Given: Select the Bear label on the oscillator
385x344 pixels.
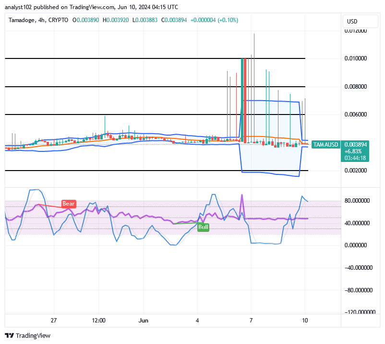Looking at the screenshot, I should (68, 204).
